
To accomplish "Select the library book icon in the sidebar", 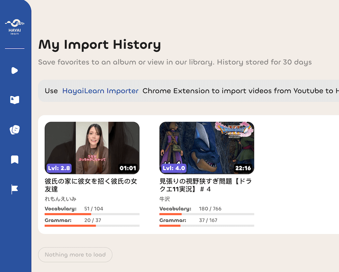I will point(14,100).
